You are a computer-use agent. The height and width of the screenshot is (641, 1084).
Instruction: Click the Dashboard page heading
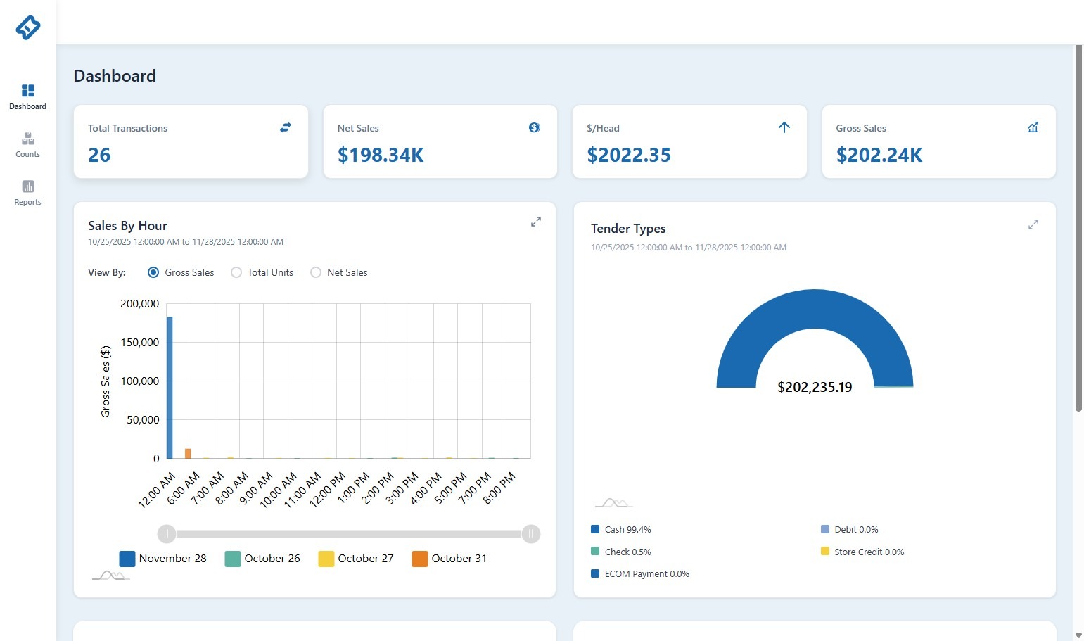115,76
